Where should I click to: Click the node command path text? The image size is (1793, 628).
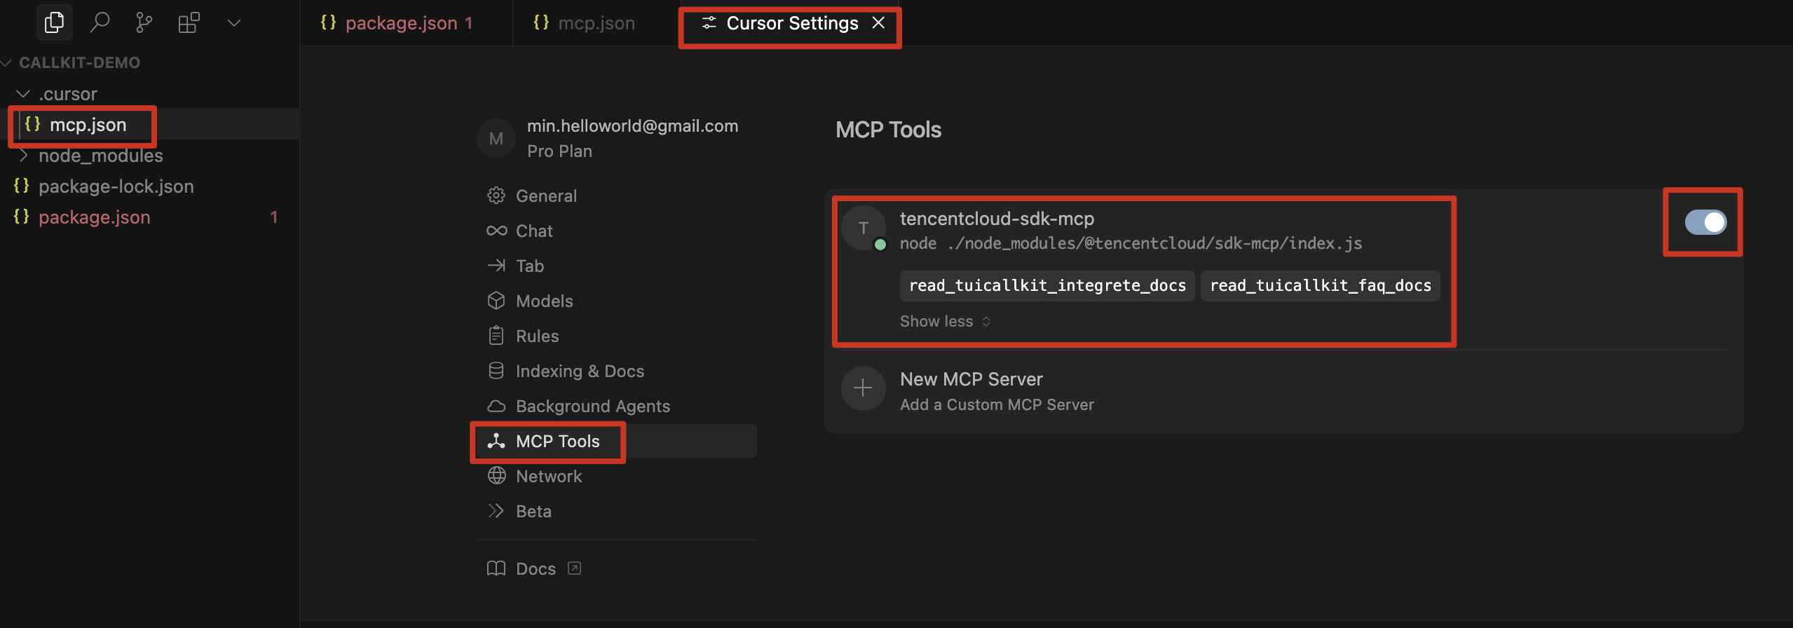point(1131,243)
